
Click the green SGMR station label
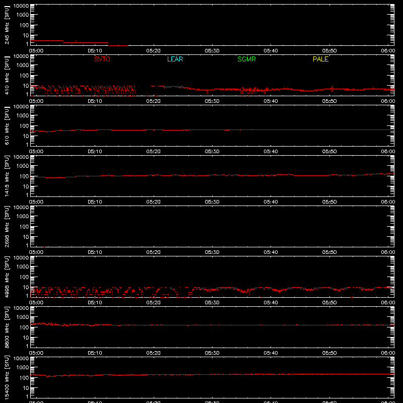246,59
